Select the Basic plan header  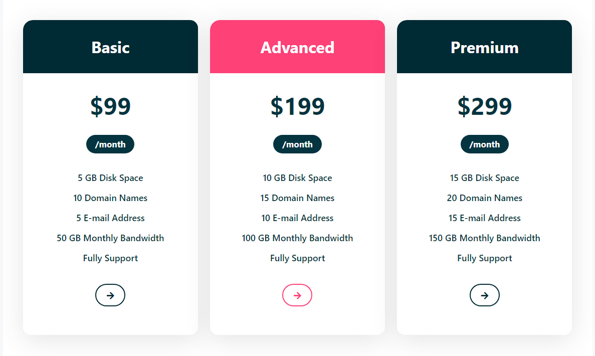(110, 47)
